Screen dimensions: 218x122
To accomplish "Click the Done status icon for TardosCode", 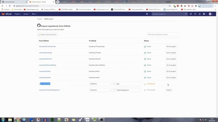I will [x=145, y=47].
